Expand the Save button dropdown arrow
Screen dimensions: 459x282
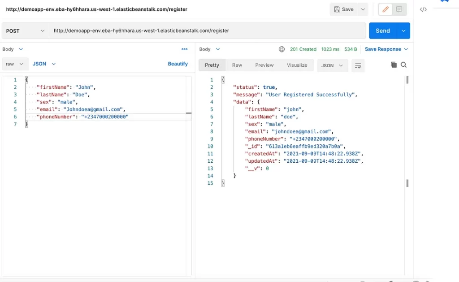[363, 9]
